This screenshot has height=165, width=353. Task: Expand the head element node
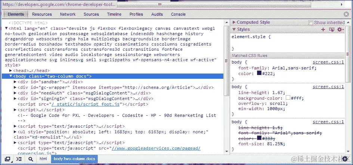10,71
